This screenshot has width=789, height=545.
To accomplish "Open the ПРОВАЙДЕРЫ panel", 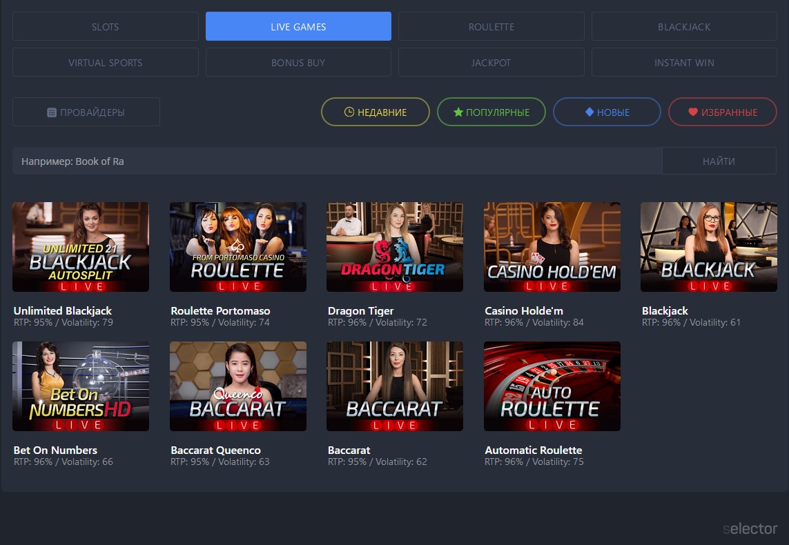I will click(86, 111).
